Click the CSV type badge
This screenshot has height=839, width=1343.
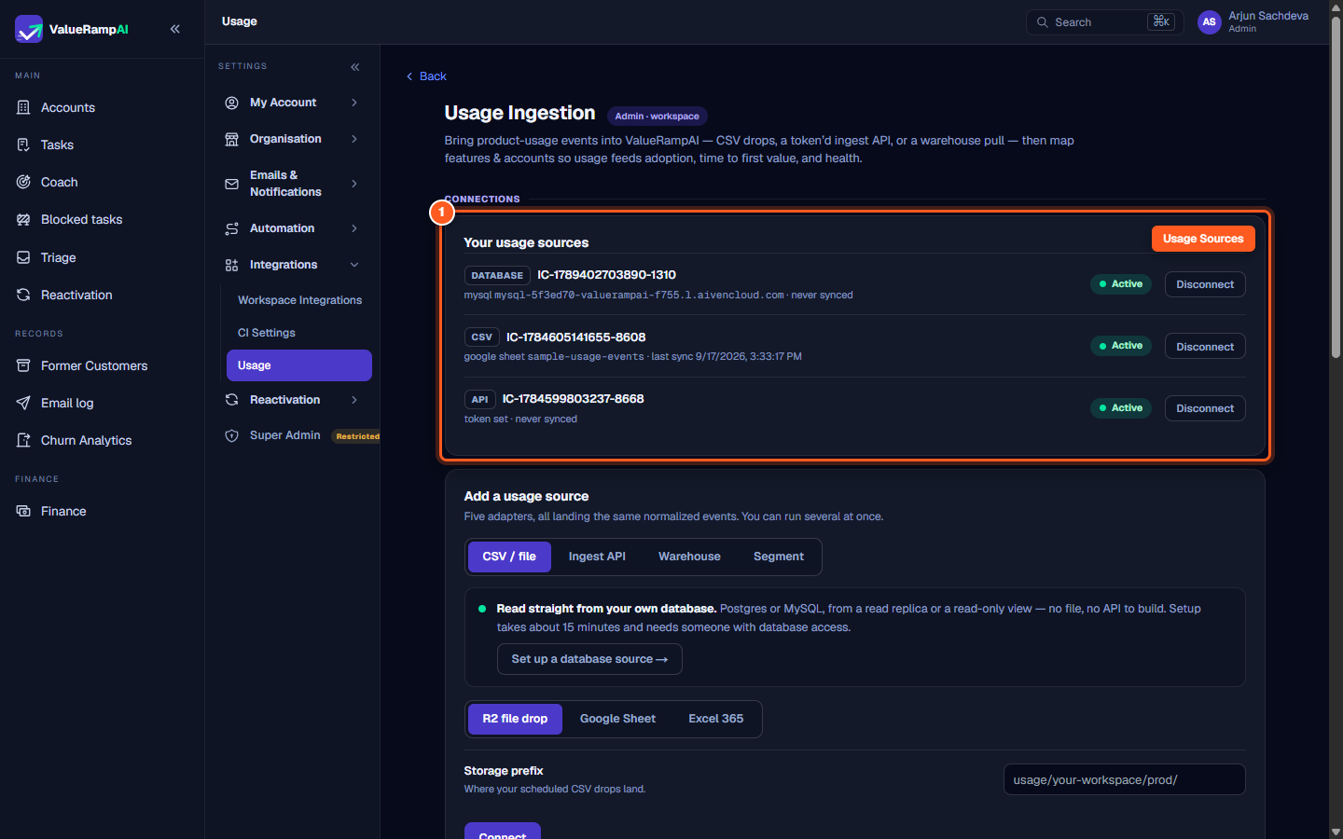point(481,337)
